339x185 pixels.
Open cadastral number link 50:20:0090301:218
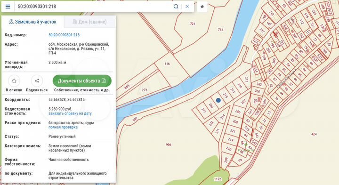coord(64,35)
